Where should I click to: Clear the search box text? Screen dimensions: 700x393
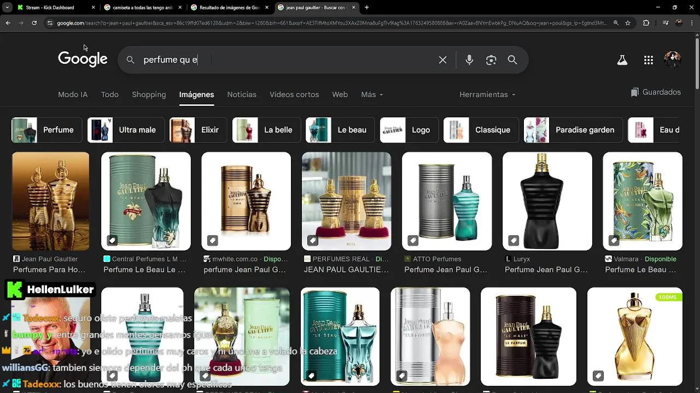[442, 60]
